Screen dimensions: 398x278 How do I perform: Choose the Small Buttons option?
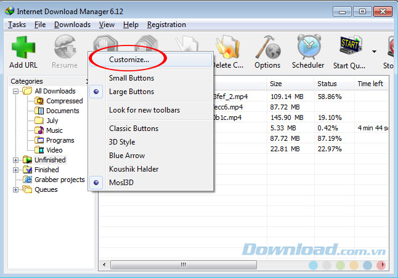click(131, 78)
